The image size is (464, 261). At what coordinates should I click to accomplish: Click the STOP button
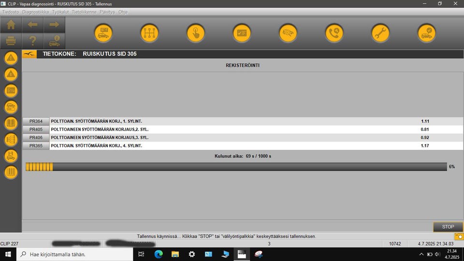(x=448, y=227)
